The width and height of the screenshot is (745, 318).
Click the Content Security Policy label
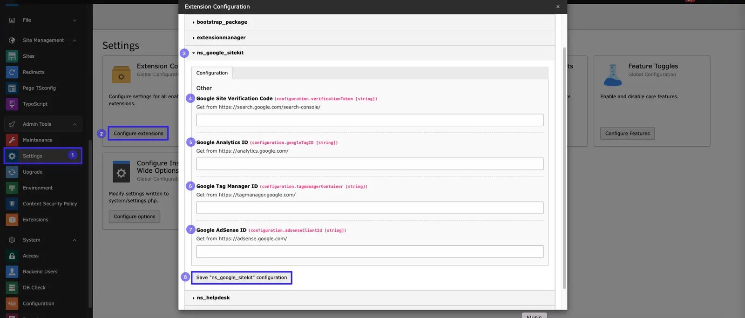click(50, 204)
